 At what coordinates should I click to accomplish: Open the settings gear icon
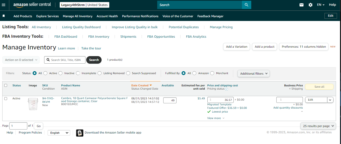click(x=310, y=5)
